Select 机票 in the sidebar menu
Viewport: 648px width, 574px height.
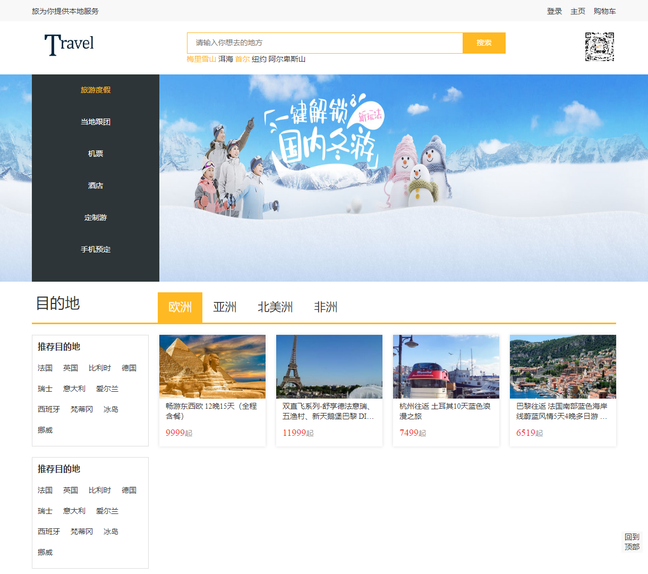[x=96, y=154]
